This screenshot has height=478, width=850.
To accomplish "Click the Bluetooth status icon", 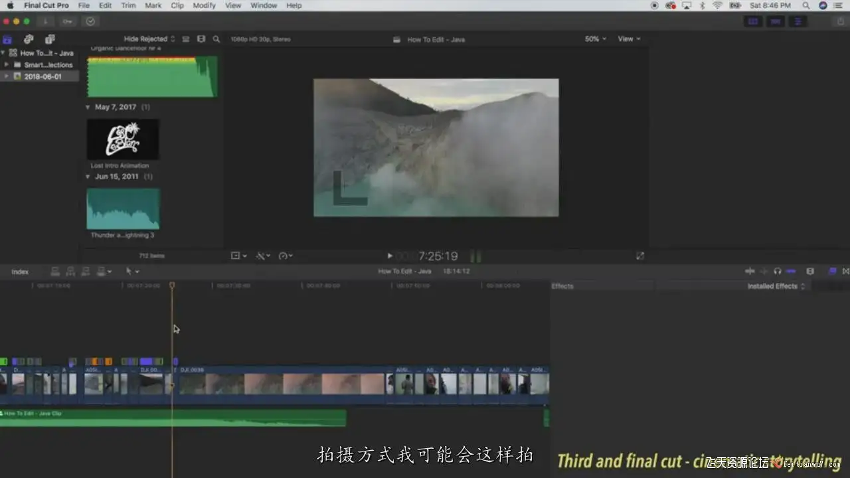I will pos(703,5).
